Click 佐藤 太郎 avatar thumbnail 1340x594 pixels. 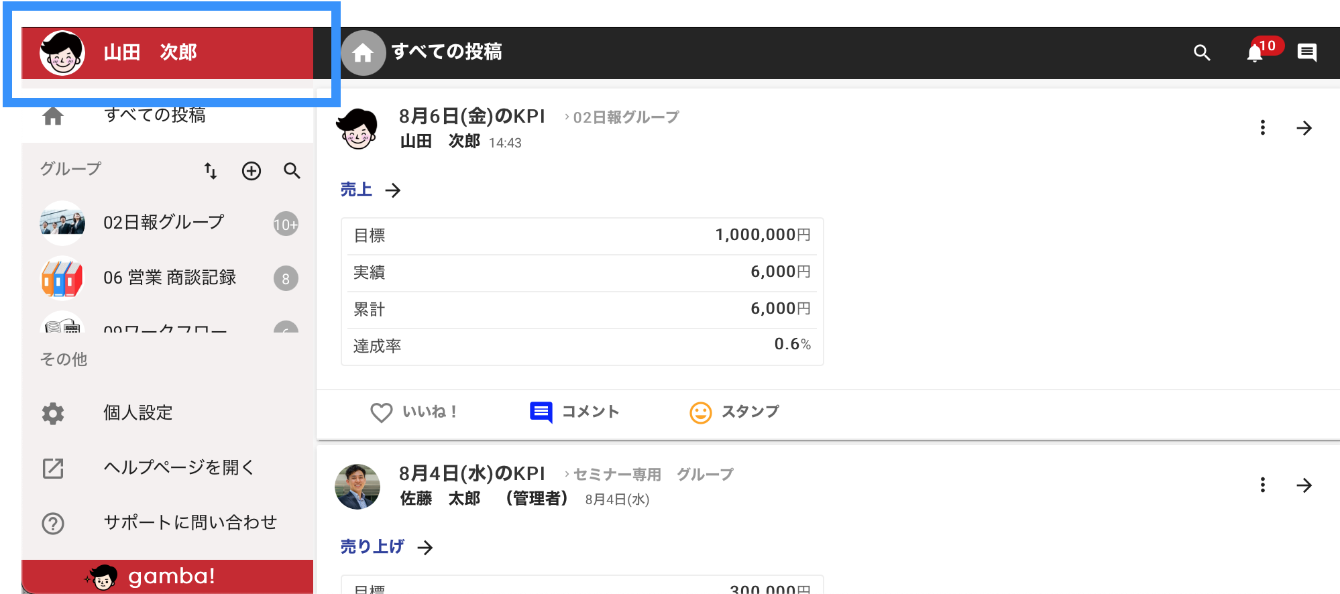click(357, 487)
